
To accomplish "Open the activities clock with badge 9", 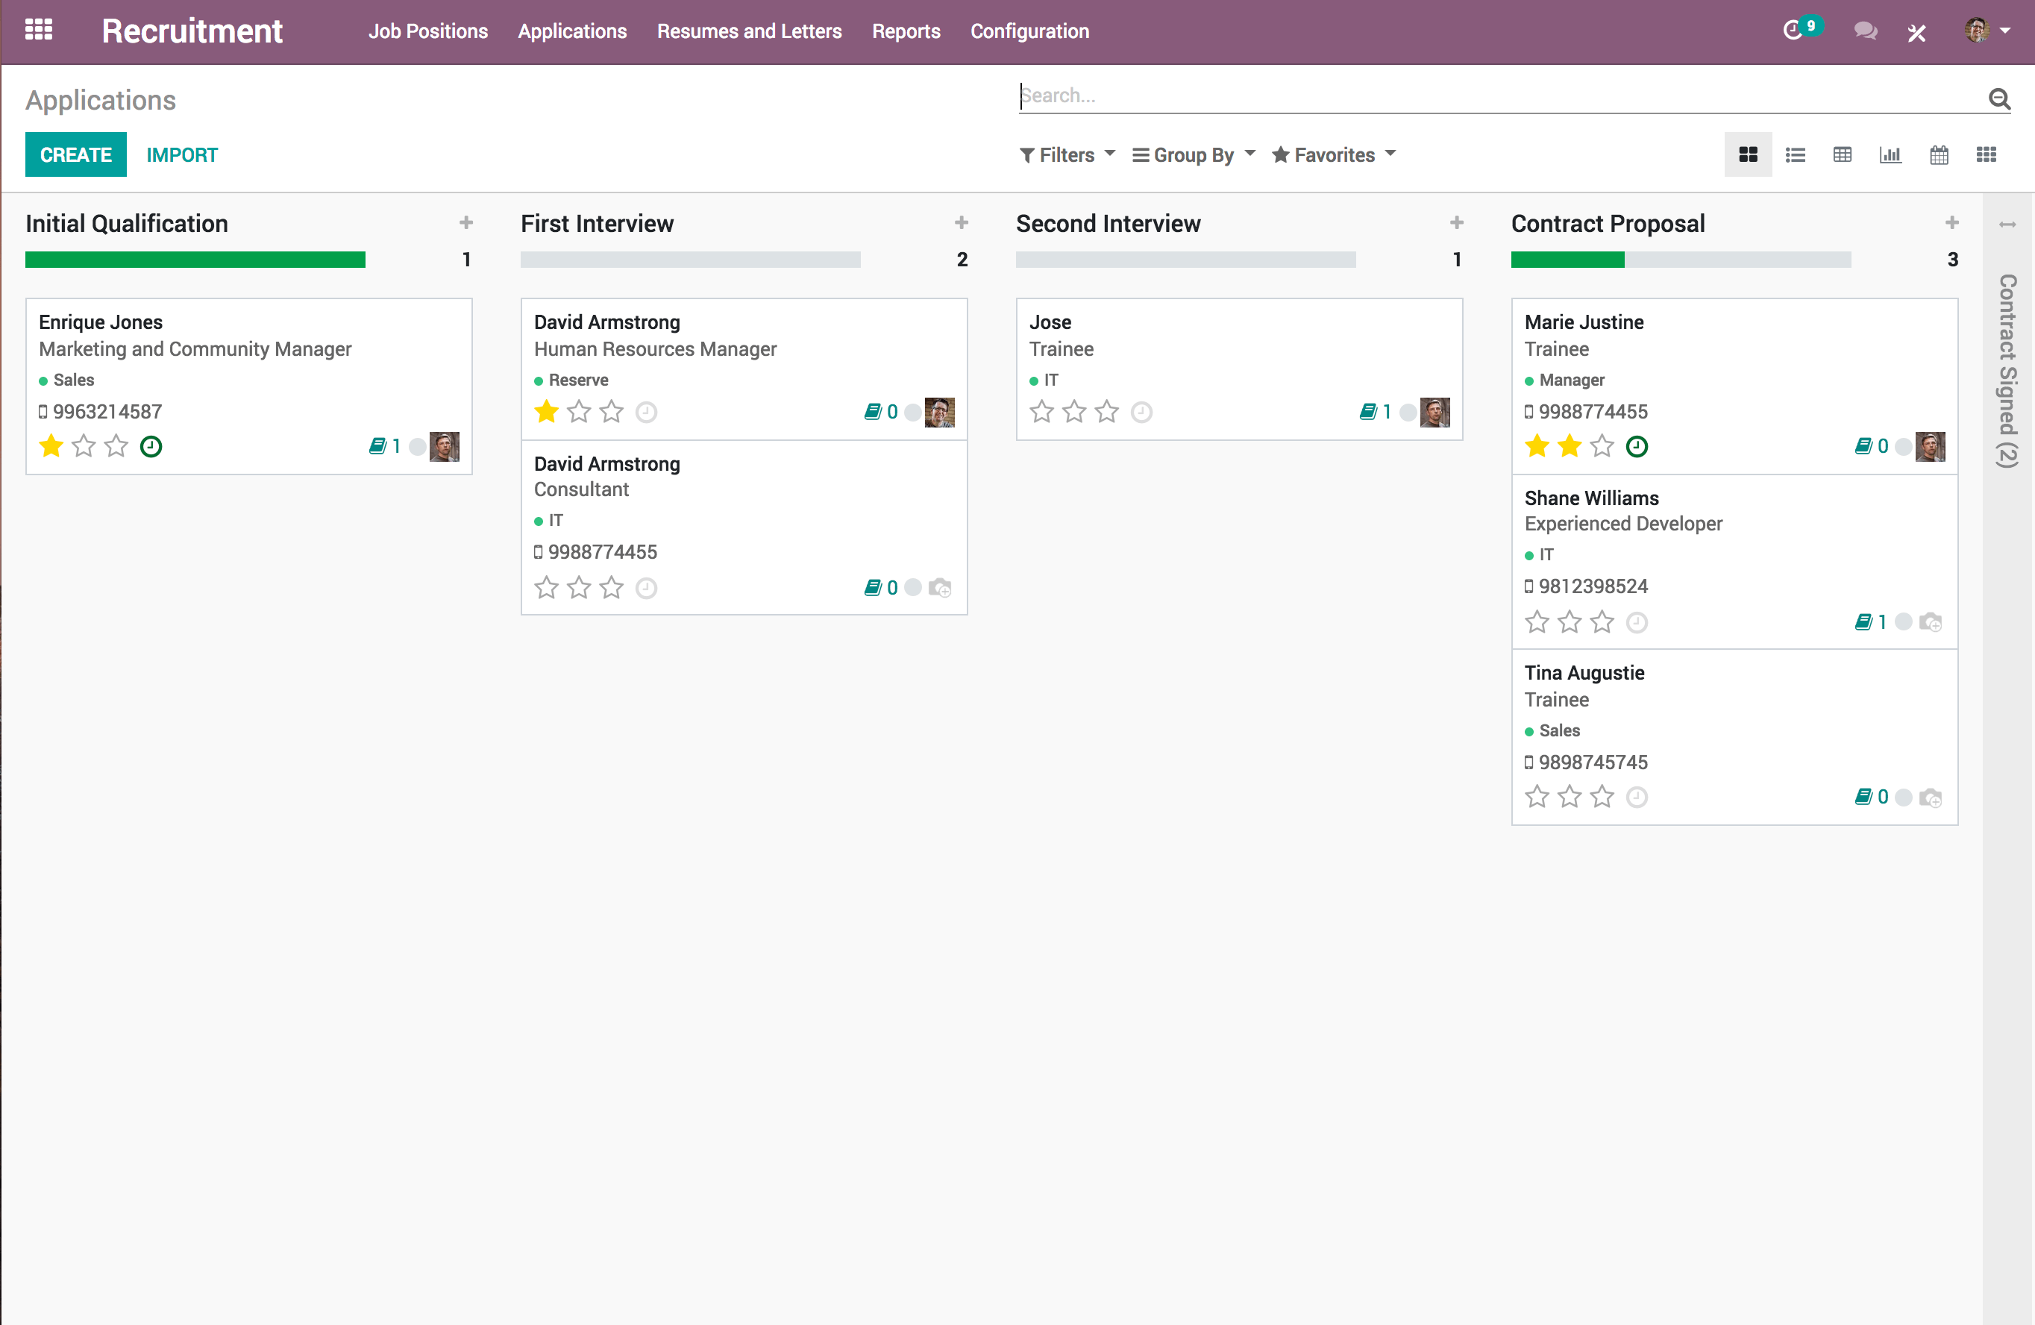I will (x=1794, y=31).
